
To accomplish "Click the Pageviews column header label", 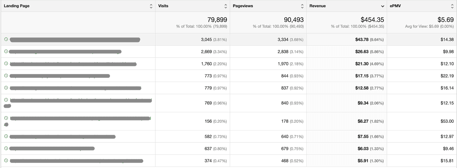I will coord(243,6).
